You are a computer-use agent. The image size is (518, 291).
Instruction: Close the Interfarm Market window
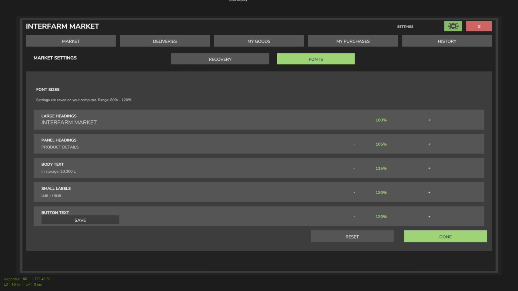479,26
